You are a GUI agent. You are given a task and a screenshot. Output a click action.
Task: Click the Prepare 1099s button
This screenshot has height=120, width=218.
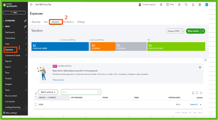coord(174,31)
